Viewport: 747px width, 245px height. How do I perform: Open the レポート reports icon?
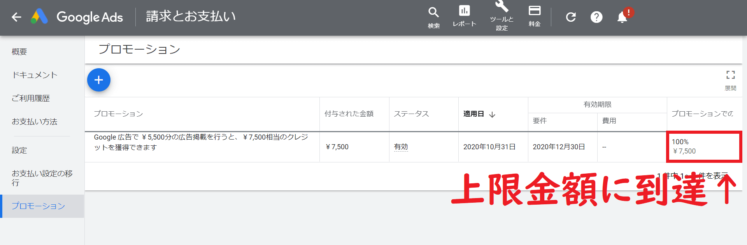pos(464,16)
